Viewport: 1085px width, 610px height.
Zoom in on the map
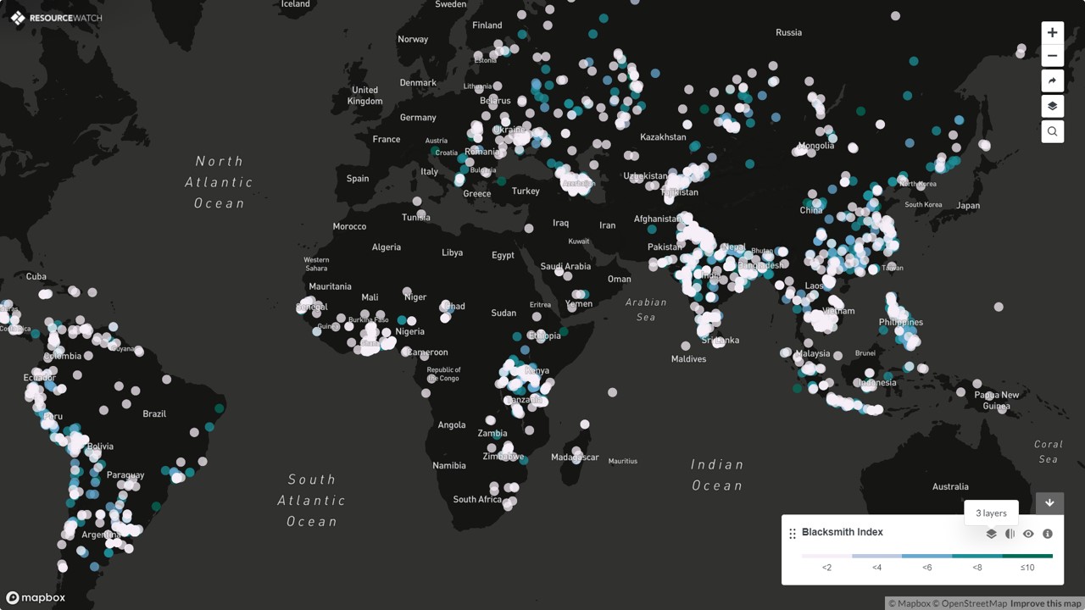pos(1052,33)
